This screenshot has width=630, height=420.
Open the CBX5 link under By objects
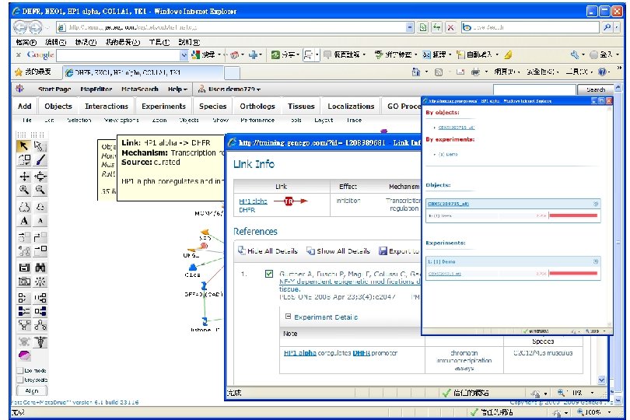pyautogui.click(x=457, y=128)
